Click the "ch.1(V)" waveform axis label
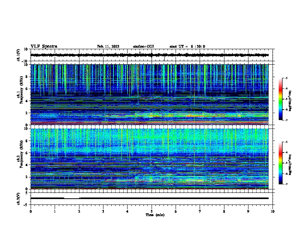 pyautogui.click(x=19, y=55)
